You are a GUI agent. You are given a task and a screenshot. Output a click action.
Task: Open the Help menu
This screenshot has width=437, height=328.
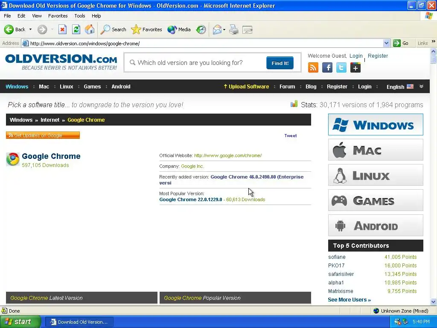[96, 16]
